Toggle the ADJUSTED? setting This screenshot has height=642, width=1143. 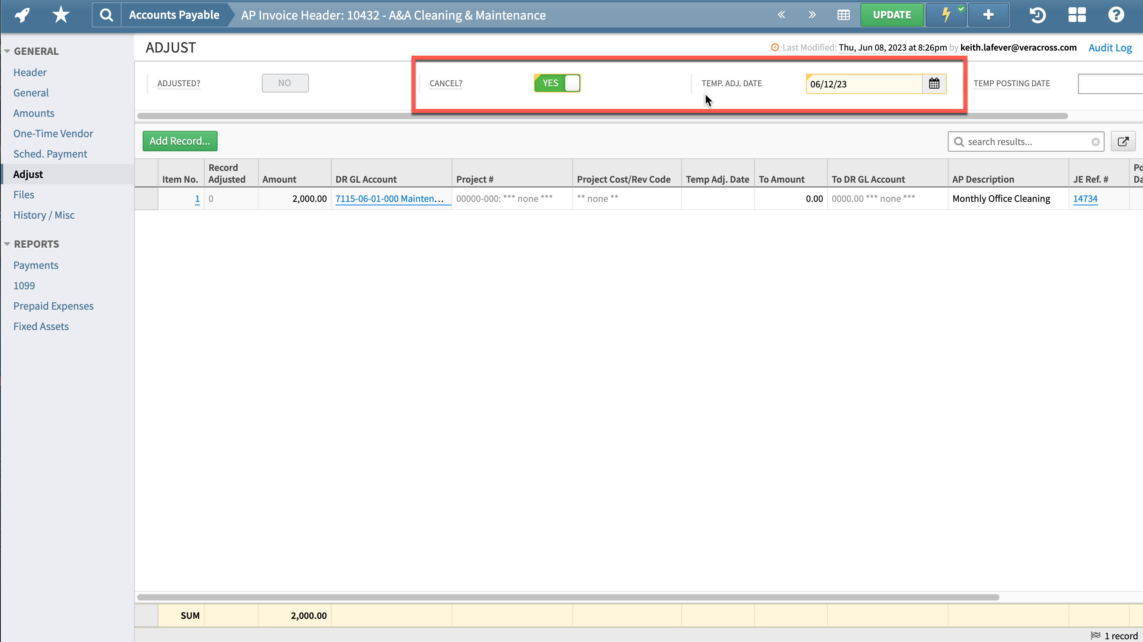point(285,83)
